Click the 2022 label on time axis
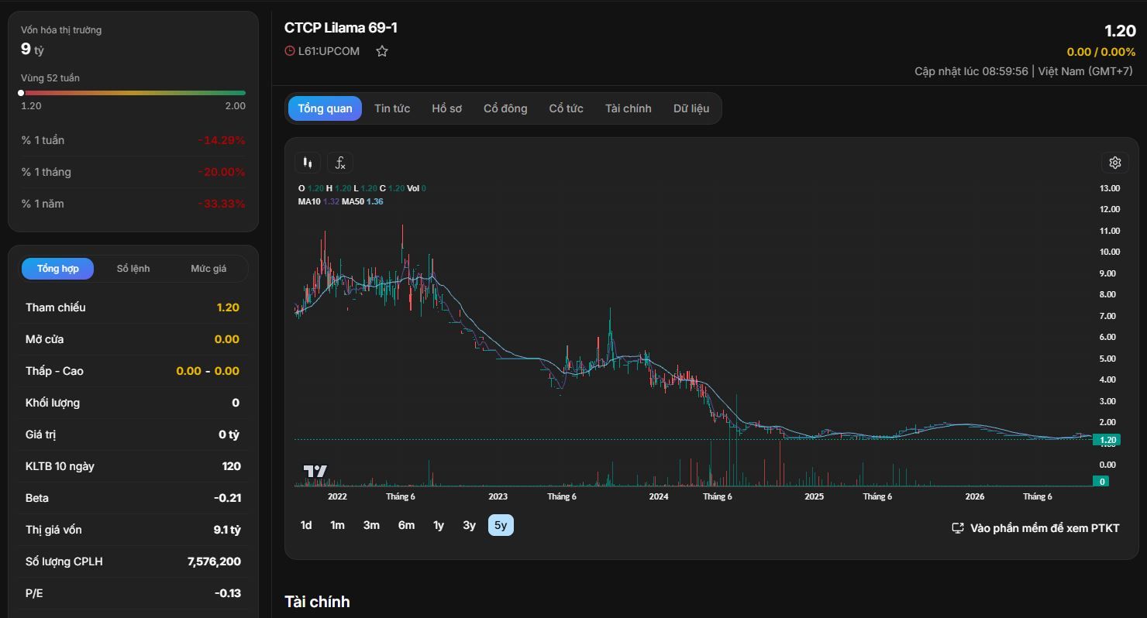Screen dimensions: 1147x618 [x=337, y=496]
